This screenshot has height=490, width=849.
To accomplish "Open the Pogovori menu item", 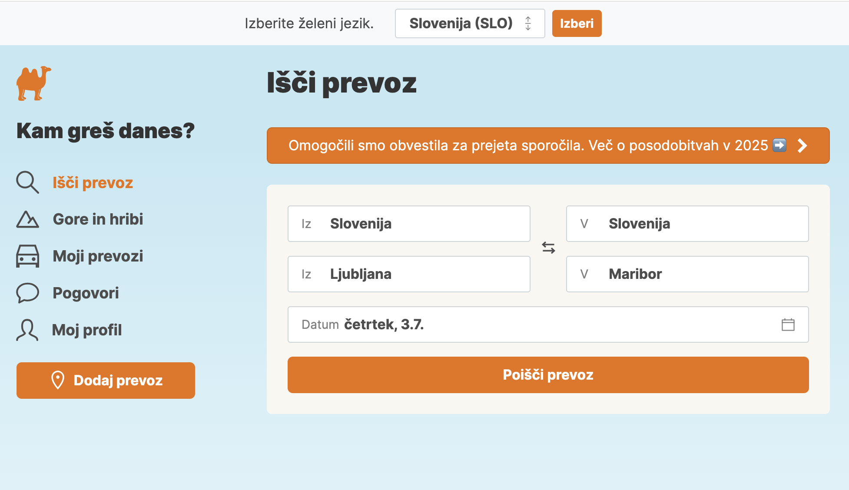I will pyautogui.click(x=86, y=293).
